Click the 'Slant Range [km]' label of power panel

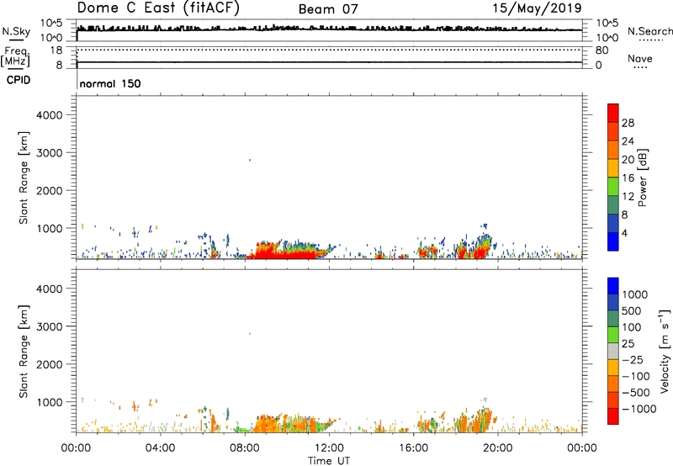pos(24,177)
